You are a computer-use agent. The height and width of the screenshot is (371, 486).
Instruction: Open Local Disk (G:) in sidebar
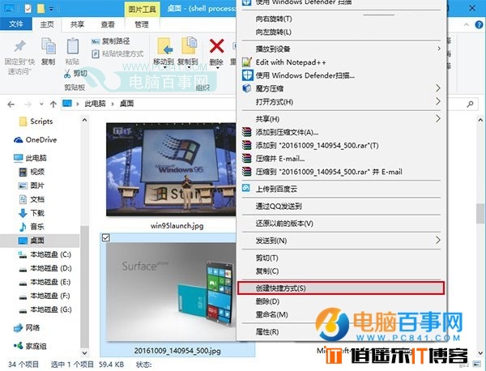pos(45,309)
